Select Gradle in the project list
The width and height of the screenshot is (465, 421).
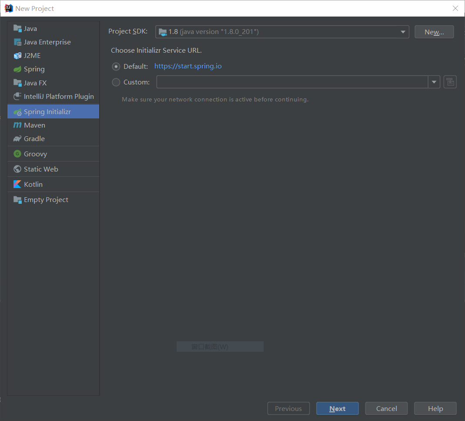pyautogui.click(x=54, y=138)
